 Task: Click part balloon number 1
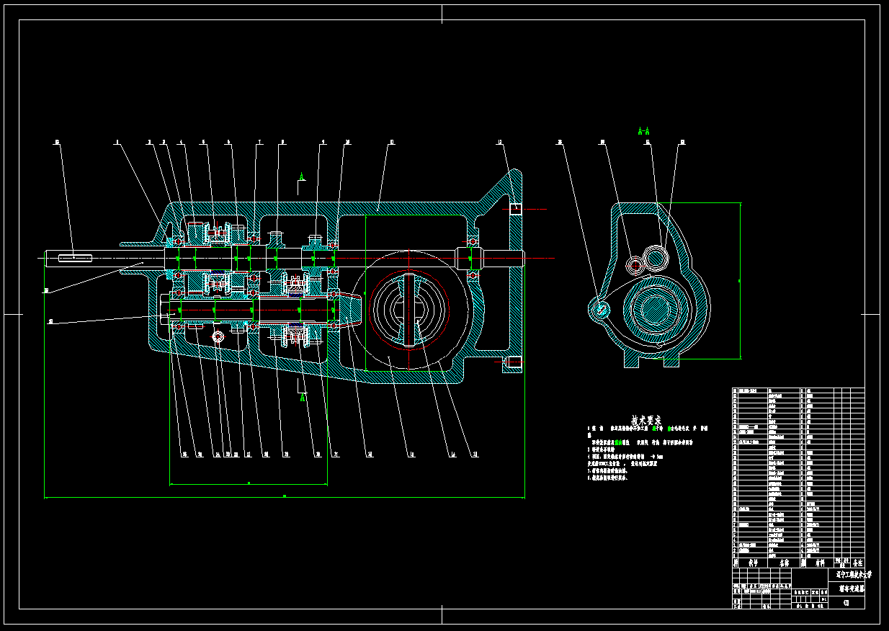(117, 143)
